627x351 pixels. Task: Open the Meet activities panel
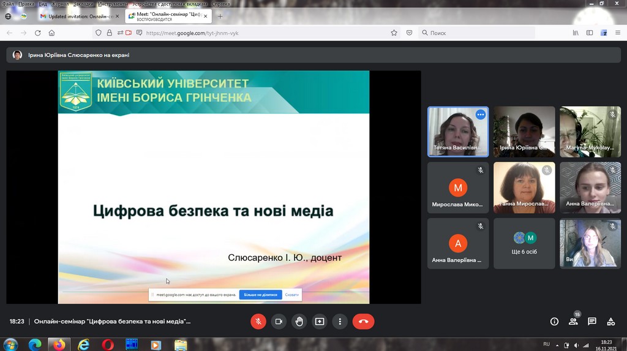pos(610,322)
